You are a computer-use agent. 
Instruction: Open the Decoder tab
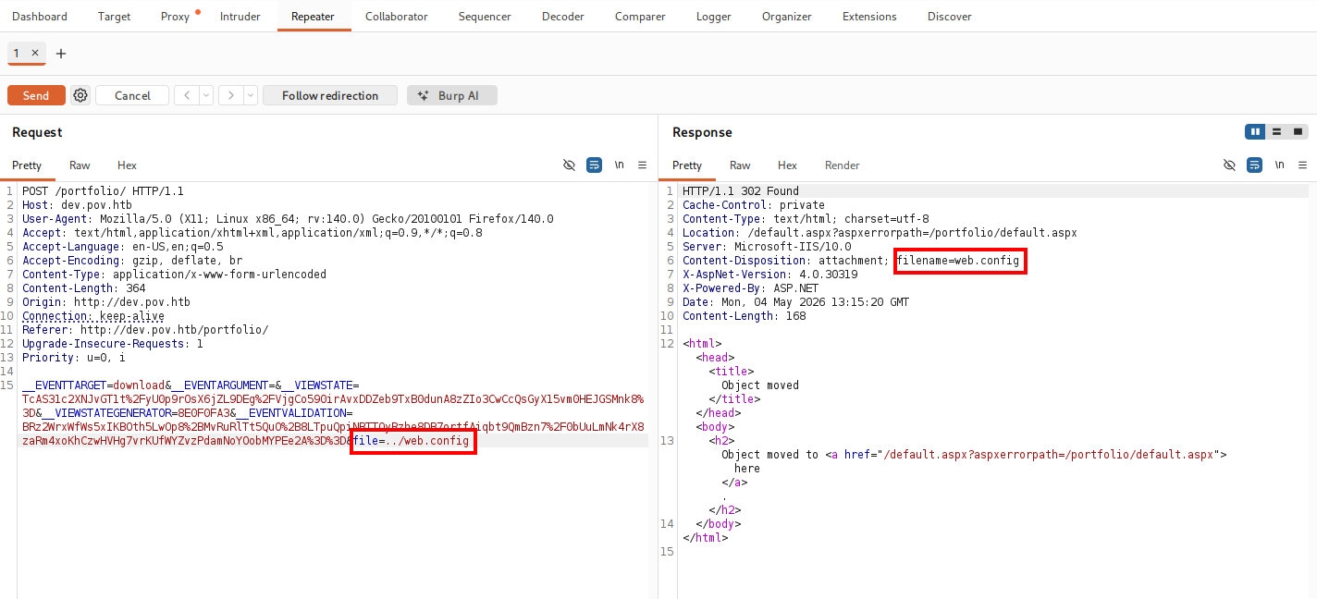563,16
